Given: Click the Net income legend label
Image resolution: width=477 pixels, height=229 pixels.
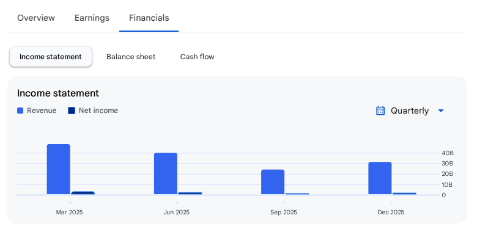Looking at the screenshot, I should (x=98, y=111).
